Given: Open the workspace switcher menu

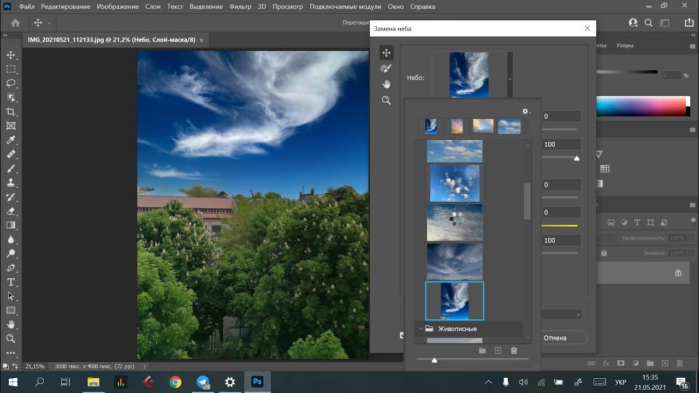Looking at the screenshot, I should point(665,23).
